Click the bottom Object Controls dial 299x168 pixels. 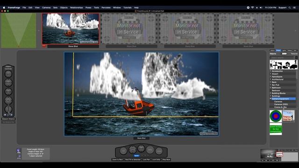pyautogui.click(x=8, y=109)
